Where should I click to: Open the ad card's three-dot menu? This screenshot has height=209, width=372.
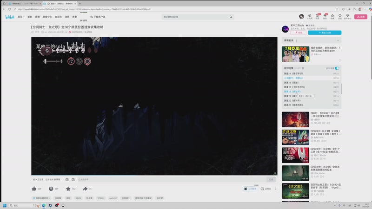pyautogui.click(x=340, y=60)
